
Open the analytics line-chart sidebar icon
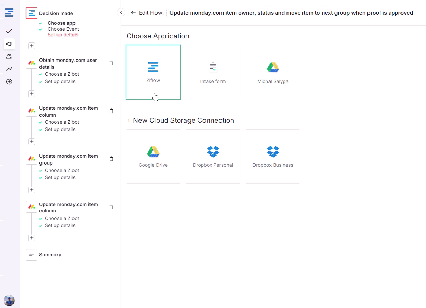point(9,69)
